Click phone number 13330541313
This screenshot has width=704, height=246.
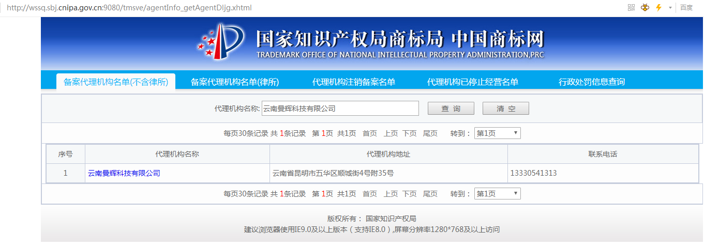pyautogui.click(x=533, y=173)
